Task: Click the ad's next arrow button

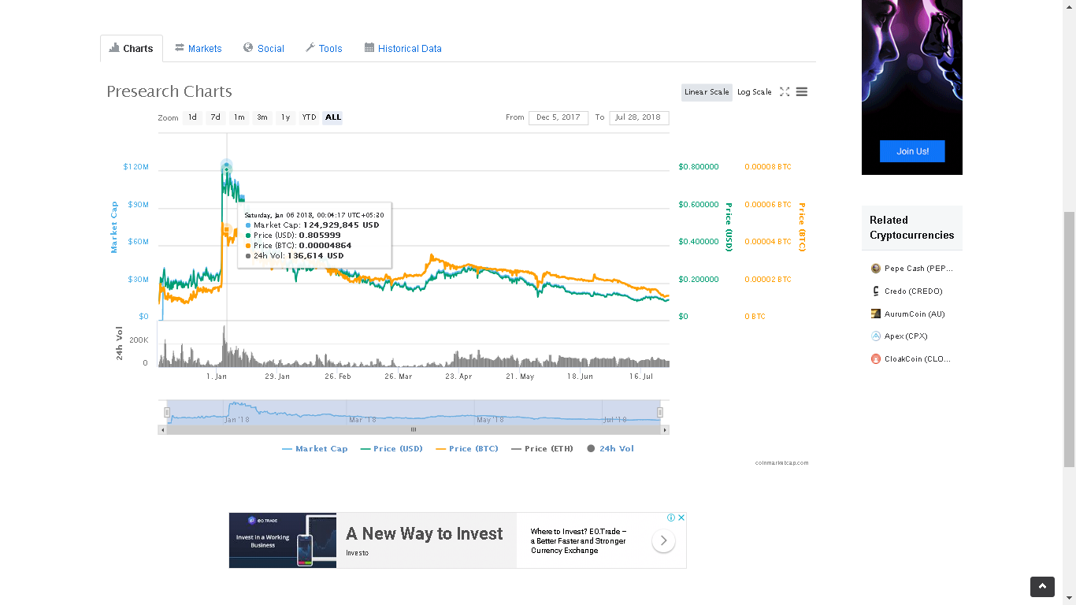Action: pyautogui.click(x=663, y=540)
